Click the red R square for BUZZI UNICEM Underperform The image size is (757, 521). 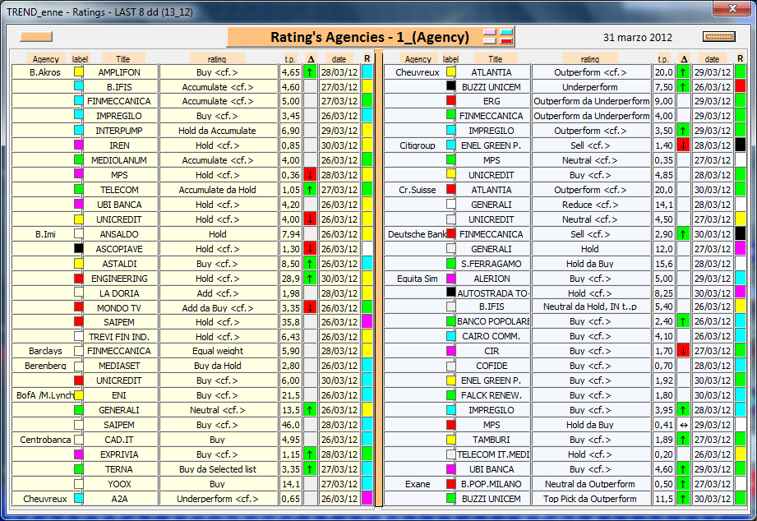(740, 87)
